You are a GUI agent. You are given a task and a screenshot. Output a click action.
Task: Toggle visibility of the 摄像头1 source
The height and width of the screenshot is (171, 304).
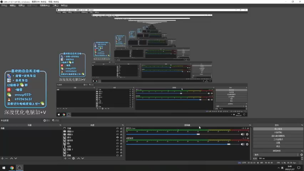click(x=117, y=131)
